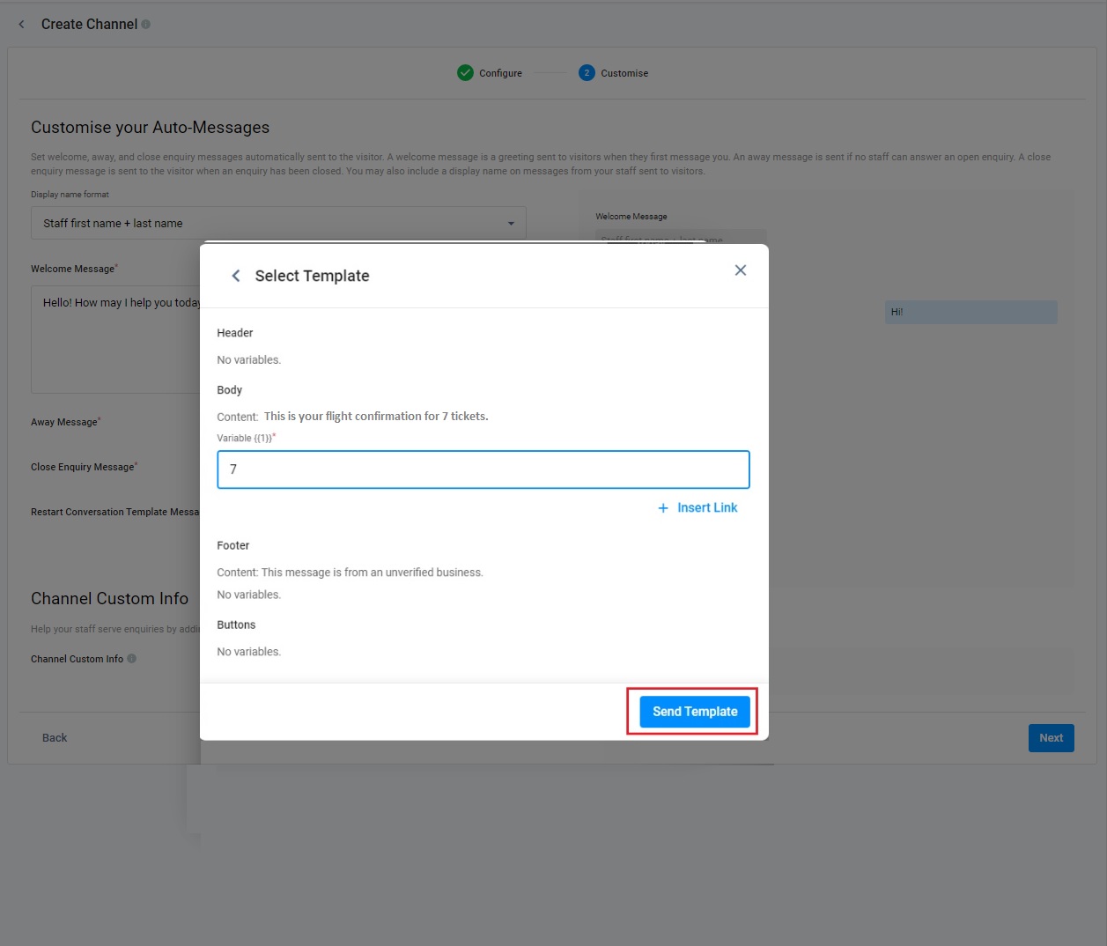The height and width of the screenshot is (946, 1107).
Task: Click the 'Footer' section label
Action: 233,546
